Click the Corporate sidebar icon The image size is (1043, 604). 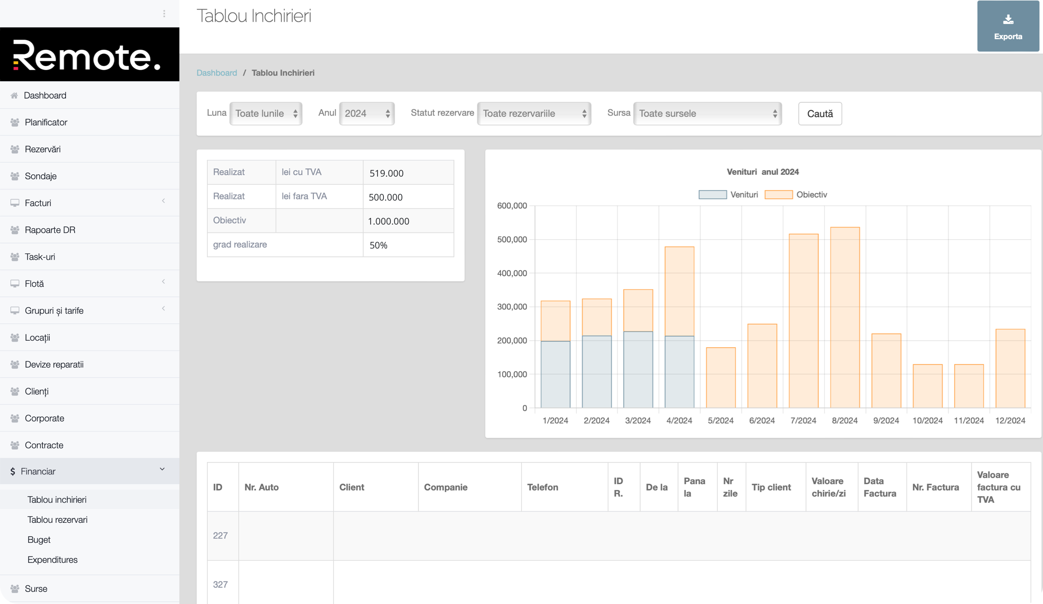click(15, 418)
